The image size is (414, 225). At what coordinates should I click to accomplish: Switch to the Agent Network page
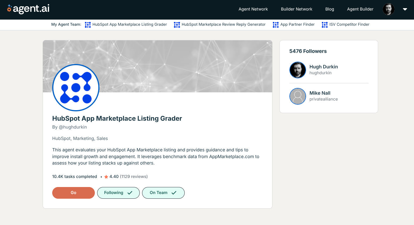tap(253, 9)
